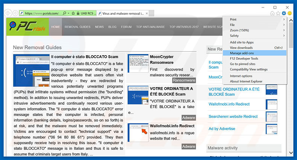The image size is (297, 160).
Task: Open REMOVAL GUIDES navigation item
Action: (x=77, y=27)
